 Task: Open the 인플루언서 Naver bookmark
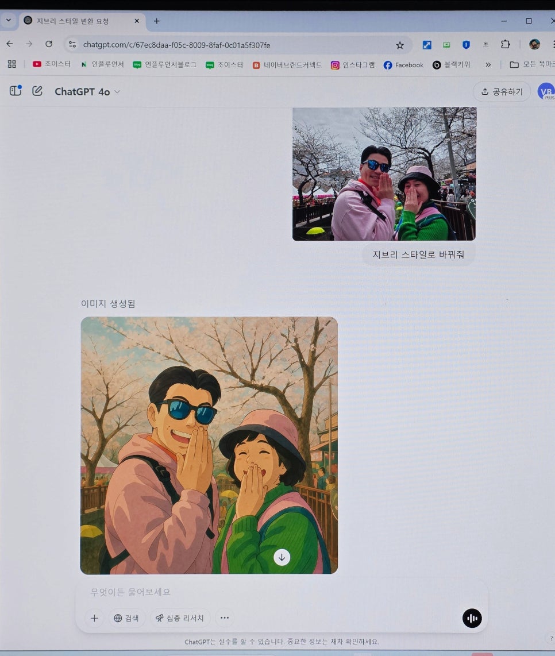tap(102, 64)
